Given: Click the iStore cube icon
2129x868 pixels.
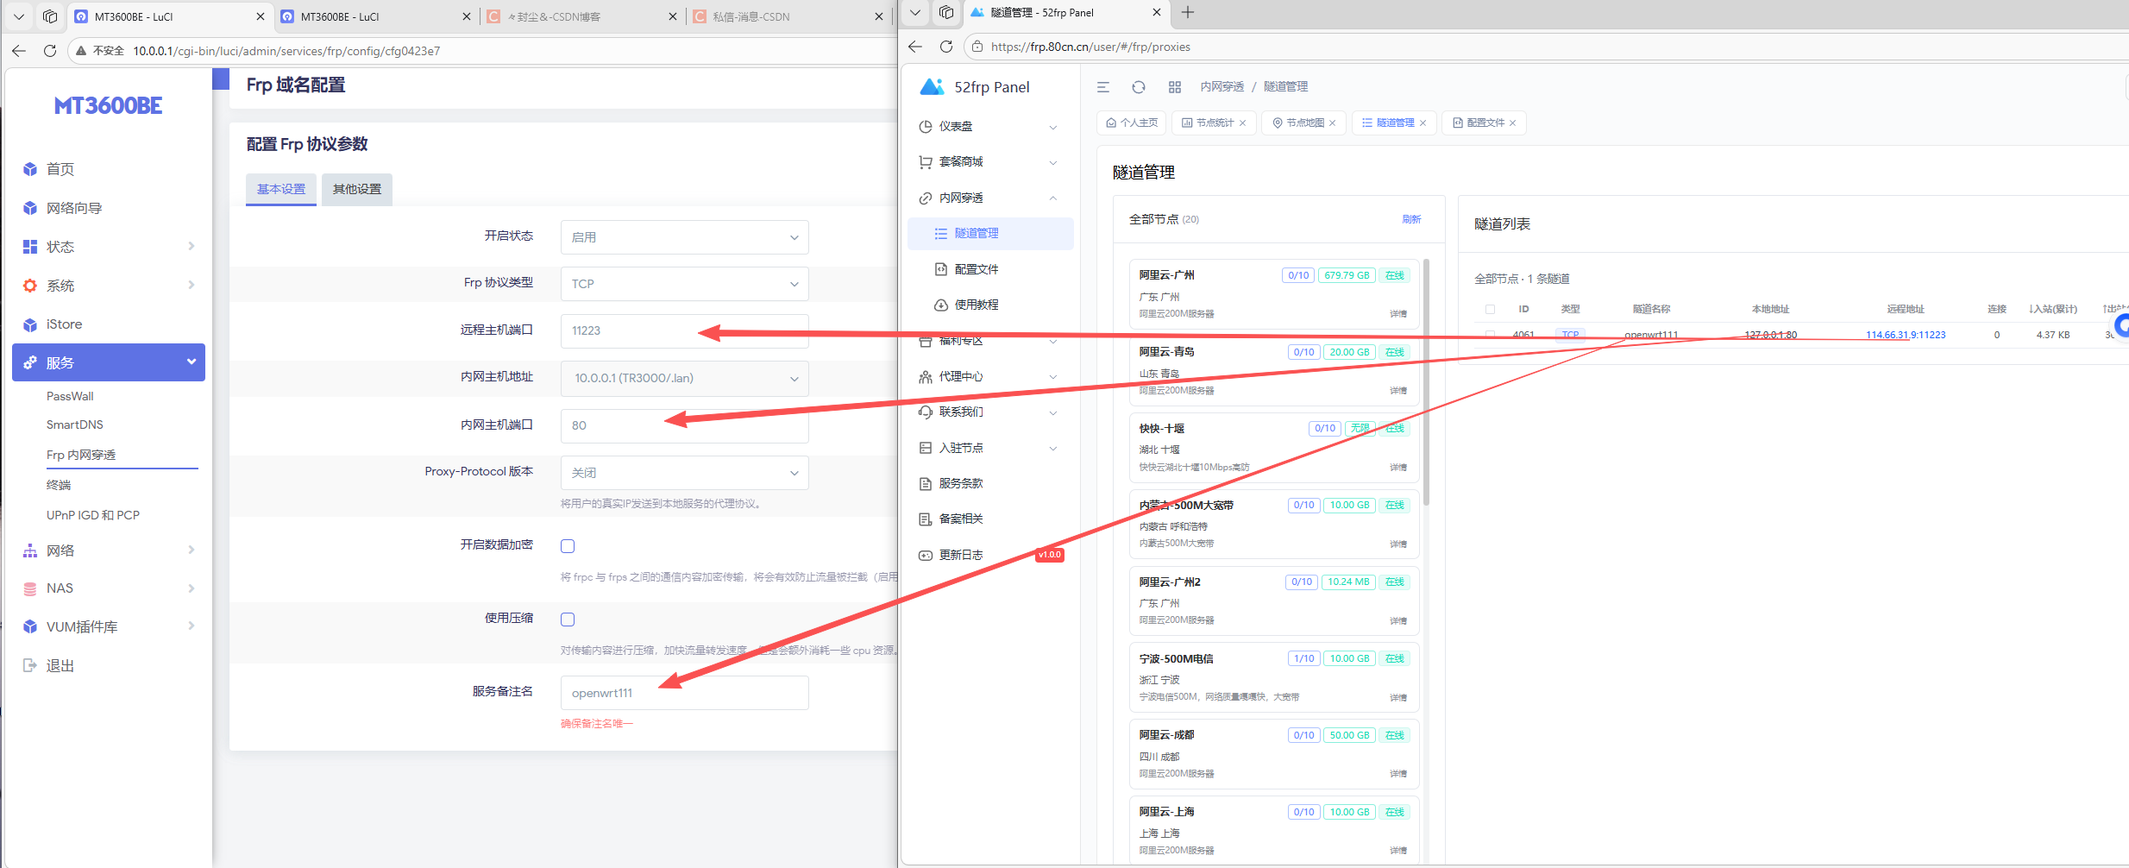Looking at the screenshot, I should (30, 324).
